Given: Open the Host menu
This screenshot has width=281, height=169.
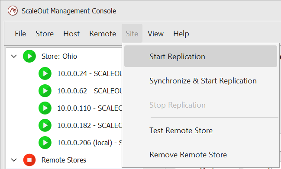Looking at the screenshot, I should pyautogui.click(x=71, y=34).
